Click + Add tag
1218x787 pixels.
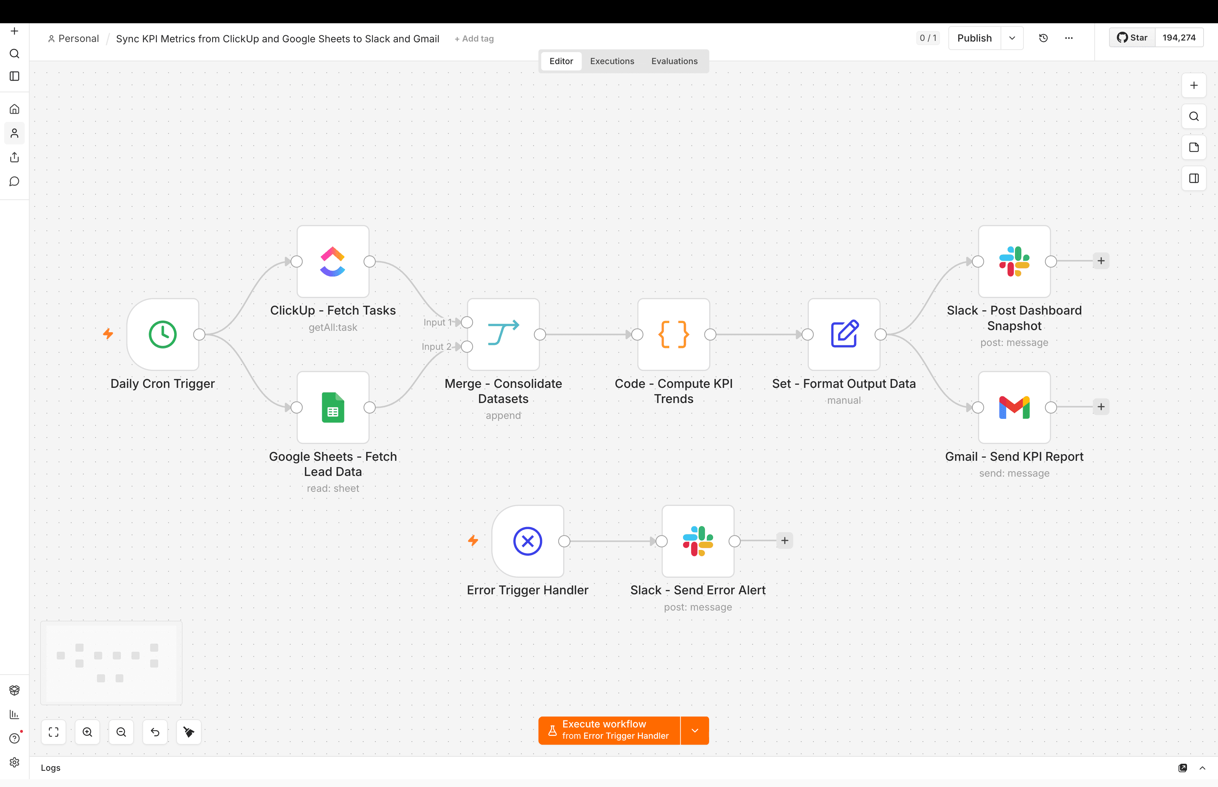tap(474, 38)
